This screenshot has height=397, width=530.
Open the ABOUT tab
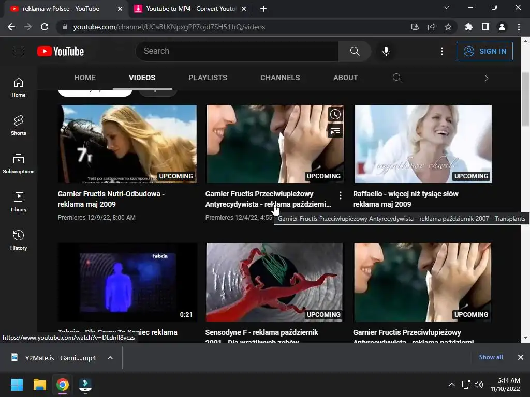click(345, 78)
